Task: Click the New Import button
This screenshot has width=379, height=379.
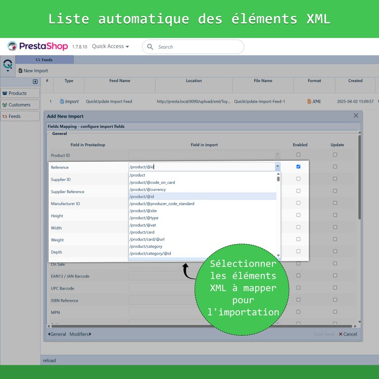Action: (x=33, y=71)
